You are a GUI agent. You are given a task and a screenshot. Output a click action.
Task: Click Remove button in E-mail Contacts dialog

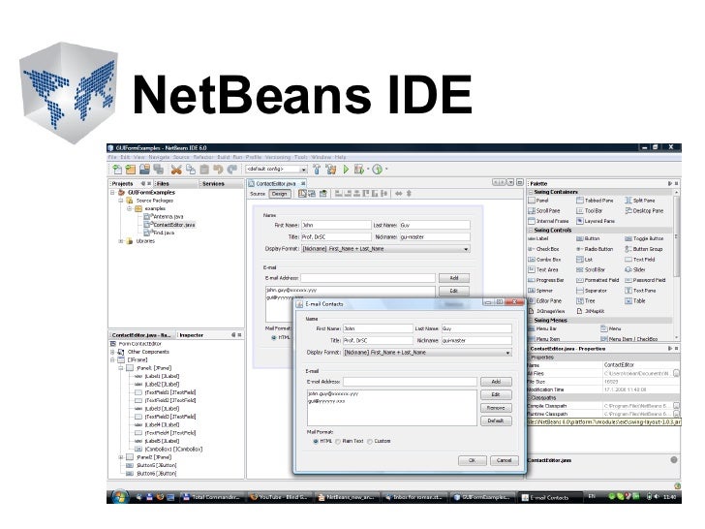pyautogui.click(x=496, y=408)
